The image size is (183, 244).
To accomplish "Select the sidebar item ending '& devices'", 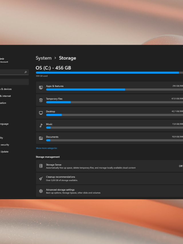I will pos(6,89).
